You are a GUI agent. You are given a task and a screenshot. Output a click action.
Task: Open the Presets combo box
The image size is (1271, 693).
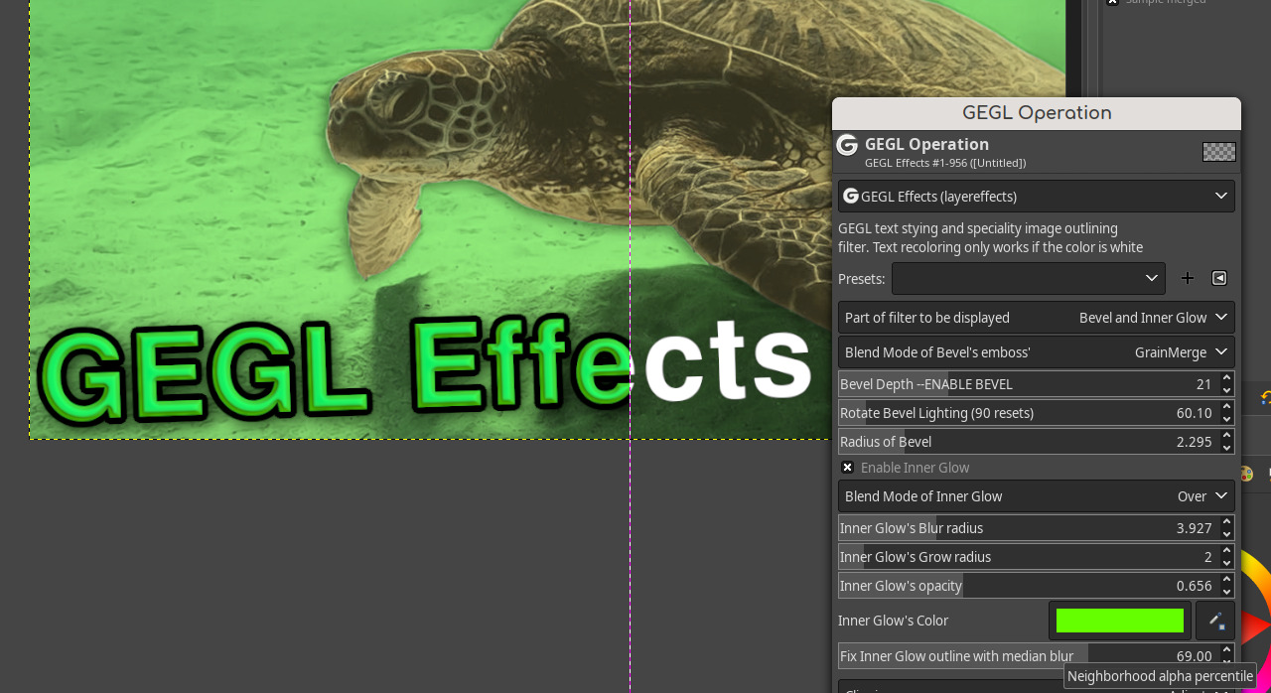(1029, 278)
